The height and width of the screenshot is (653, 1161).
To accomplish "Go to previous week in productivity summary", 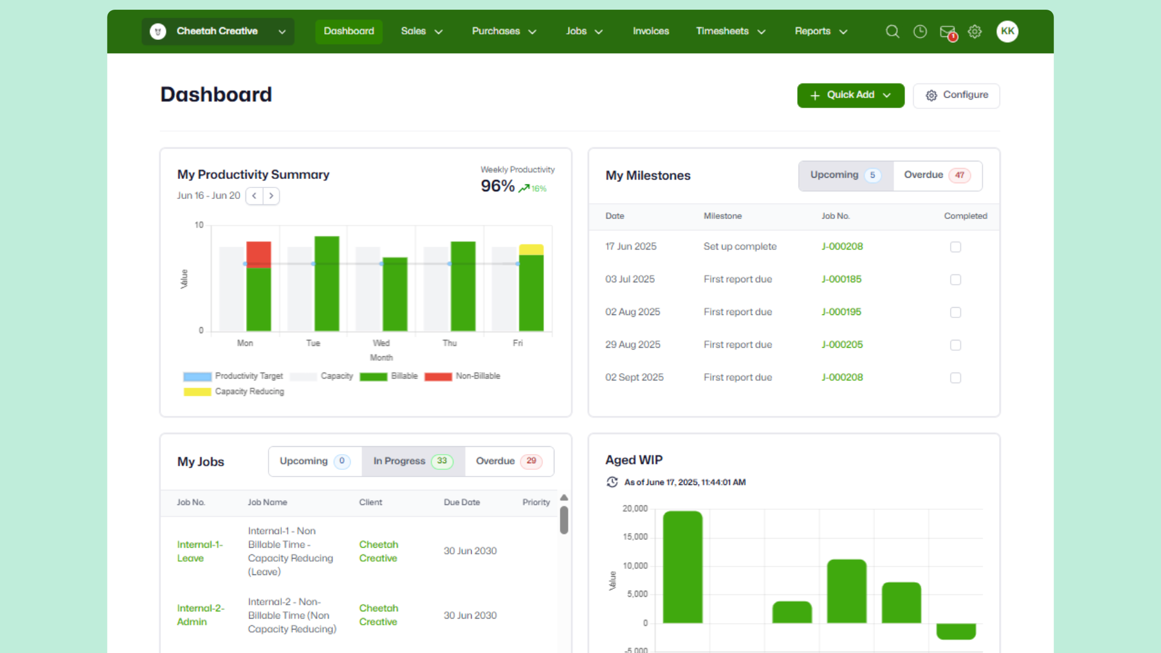I will [x=254, y=196].
